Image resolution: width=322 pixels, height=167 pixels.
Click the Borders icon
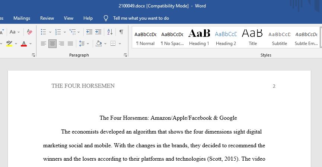click(113, 44)
